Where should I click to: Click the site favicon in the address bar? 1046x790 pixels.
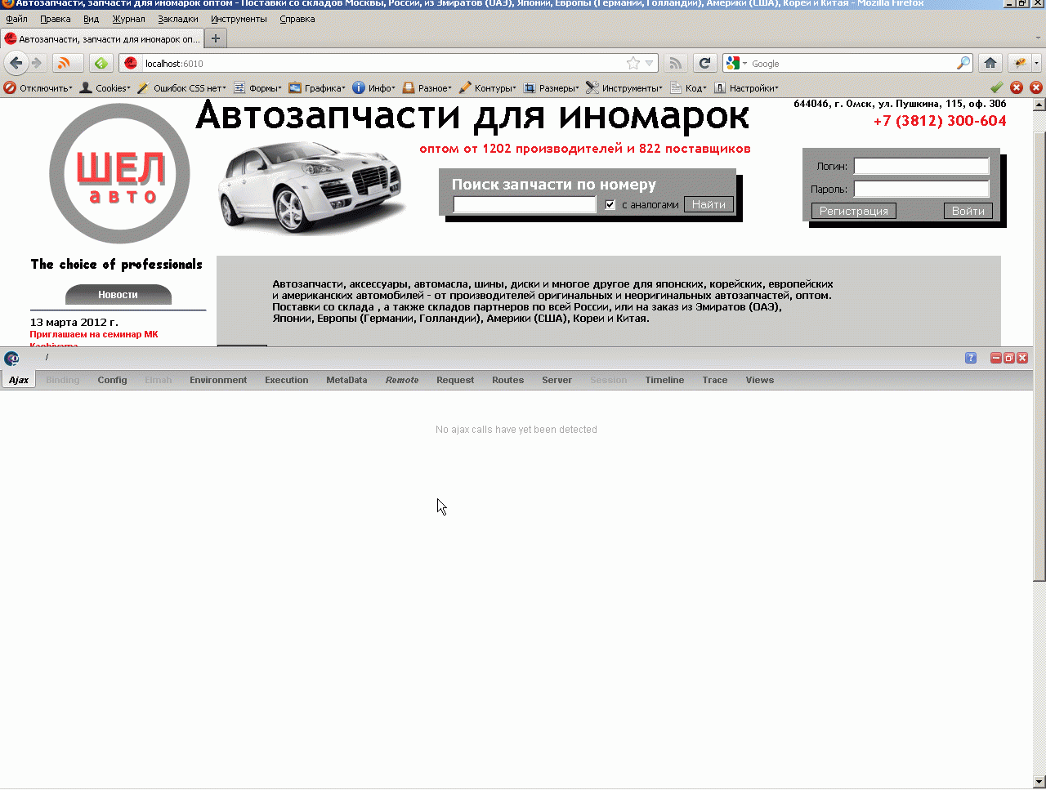(131, 63)
